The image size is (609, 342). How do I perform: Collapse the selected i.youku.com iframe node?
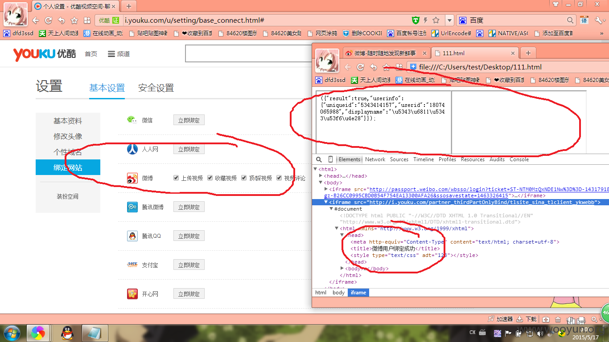[326, 202]
